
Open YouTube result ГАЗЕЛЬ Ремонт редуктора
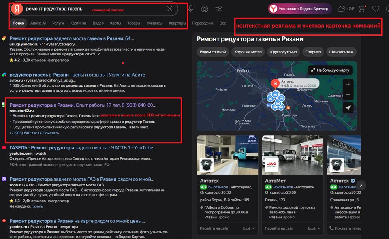[x=81, y=148]
